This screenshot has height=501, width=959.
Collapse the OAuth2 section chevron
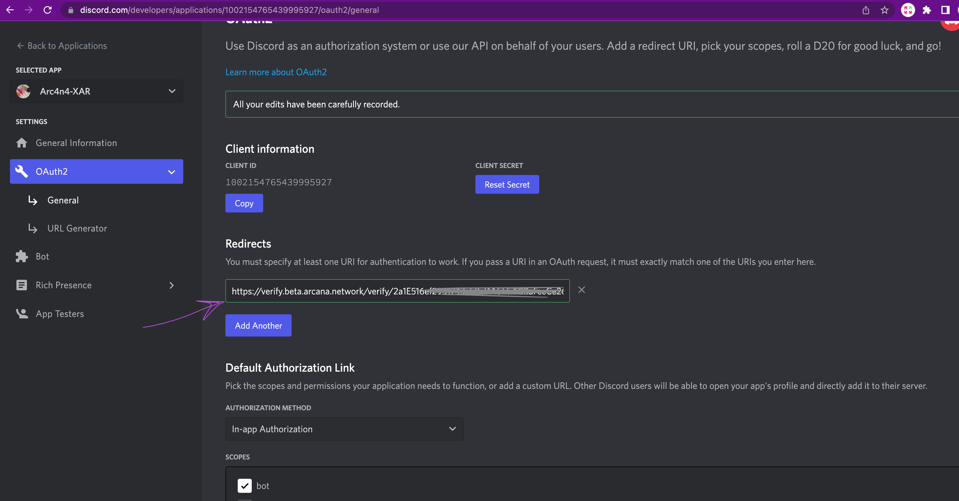[172, 172]
